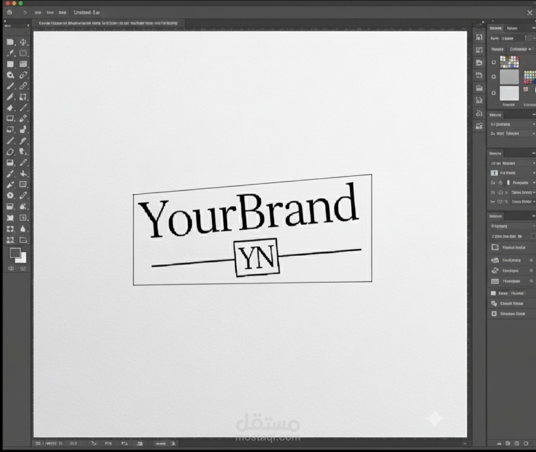Close the document with the X at top right
Screen dimensions: 536x452
(529, 12)
